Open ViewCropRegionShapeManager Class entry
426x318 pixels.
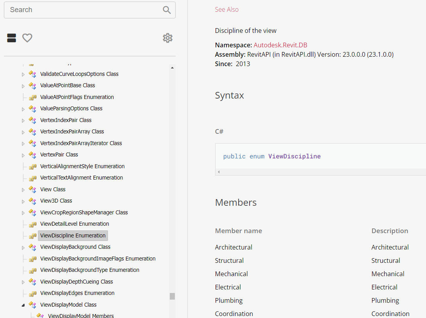point(84,212)
